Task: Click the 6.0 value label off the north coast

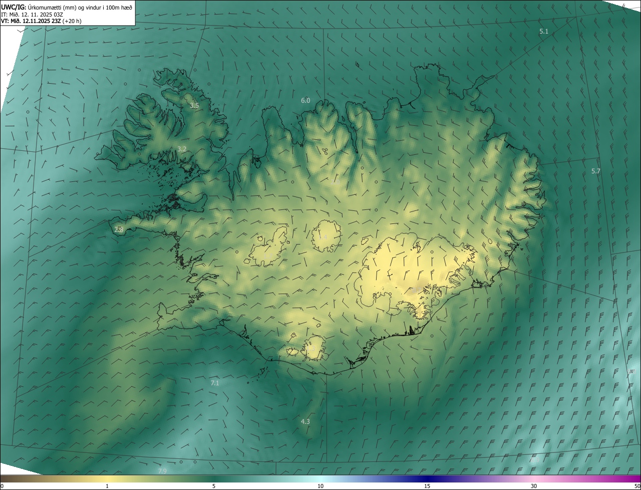Action: point(305,101)
